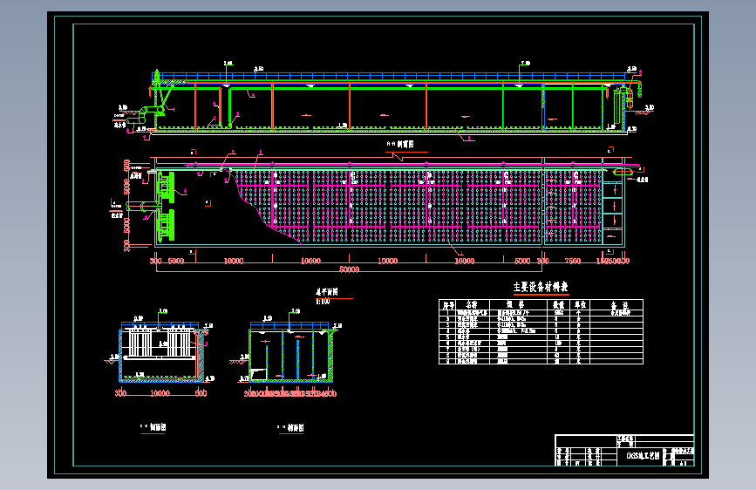Screen dimensions: 756x490
Task: Click the '7500' dimension in plan view
Action: tap(573, 261)
